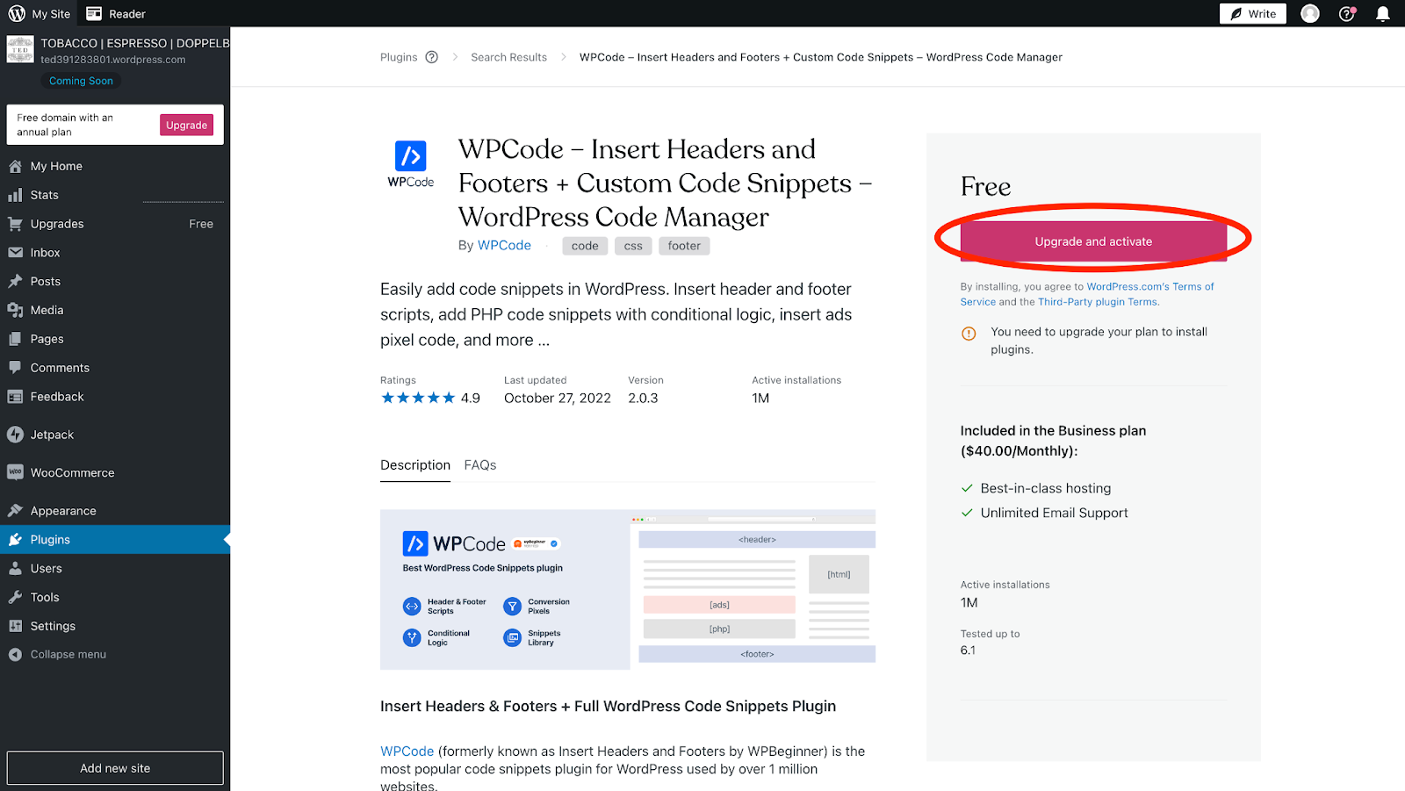Click the pink Upgrade button for free domain

click(186, 125)
